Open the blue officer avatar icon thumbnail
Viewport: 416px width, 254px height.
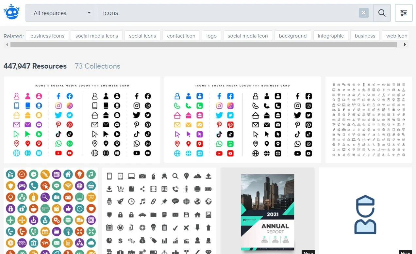365,211
